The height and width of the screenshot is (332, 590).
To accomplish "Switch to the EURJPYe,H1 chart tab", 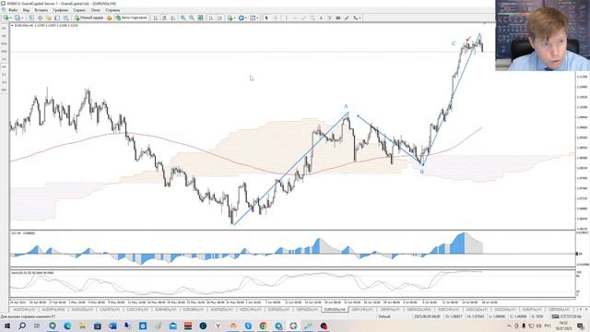I will click(532, 310).
